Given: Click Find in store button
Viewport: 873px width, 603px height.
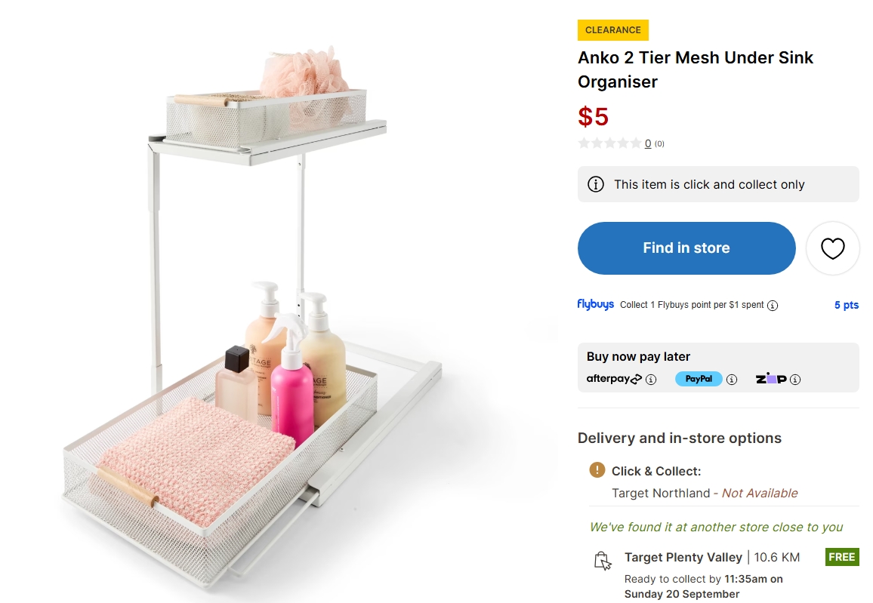Looking at the screenshot, I should pyautogui.click(x=686, y=248).
